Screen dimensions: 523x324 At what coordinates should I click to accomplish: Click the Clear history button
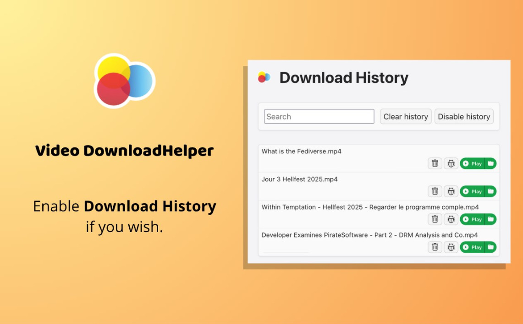click(x=406, y=117)
